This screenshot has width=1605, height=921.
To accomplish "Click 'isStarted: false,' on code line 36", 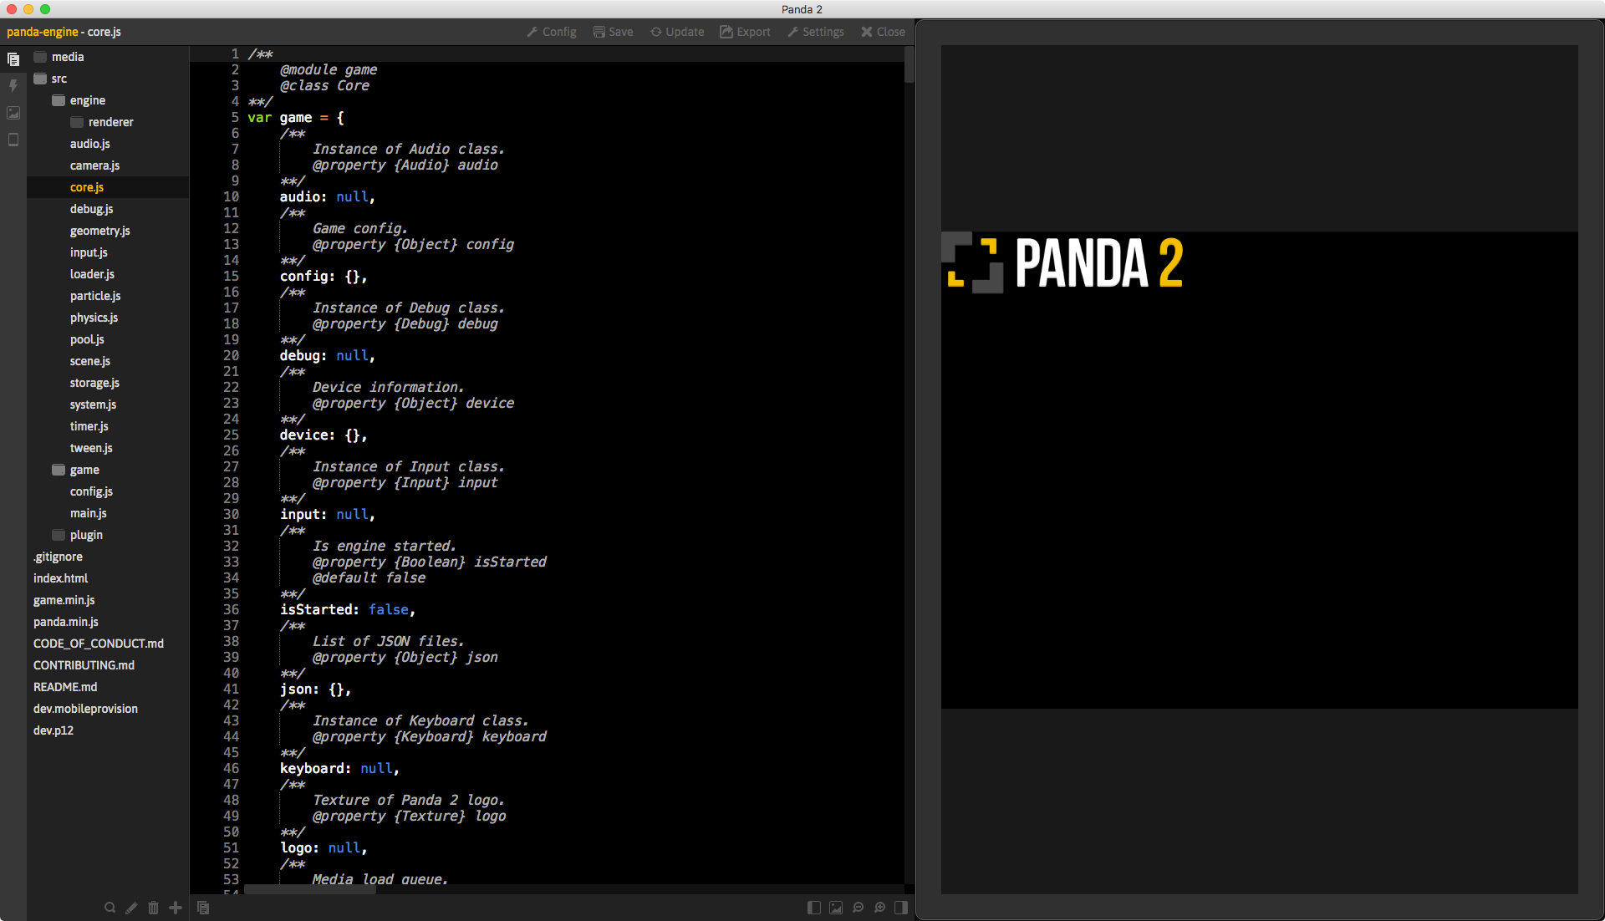I will point(348,610).
